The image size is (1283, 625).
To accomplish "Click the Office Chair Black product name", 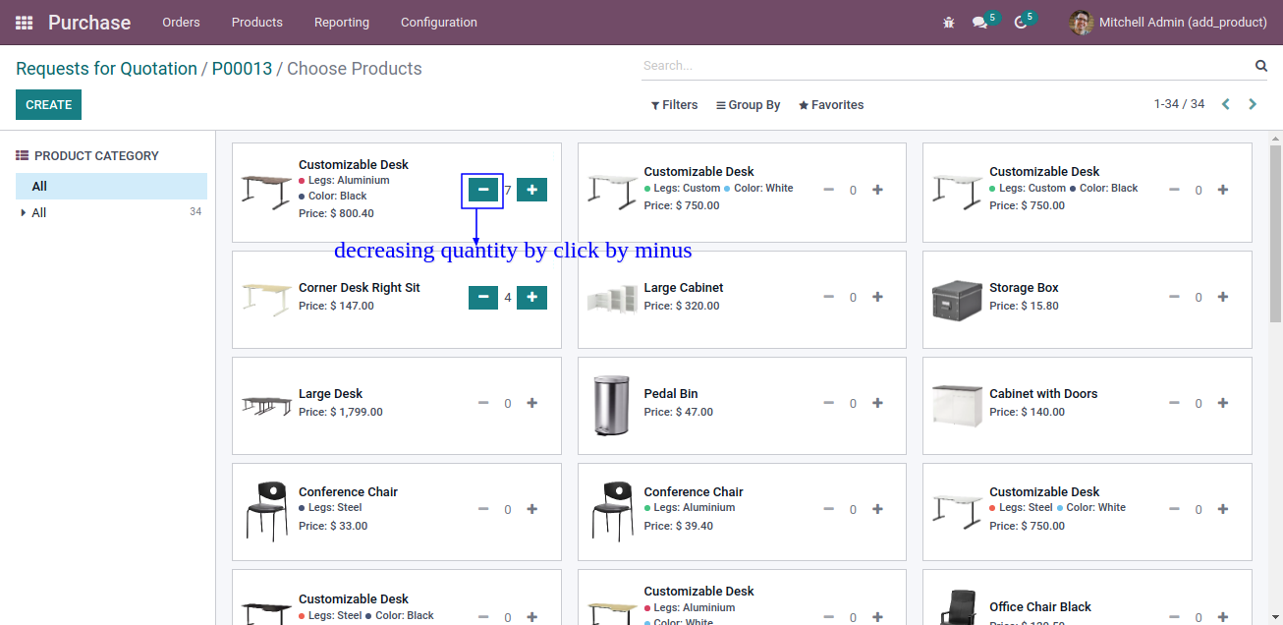I will click(1040, 607).
